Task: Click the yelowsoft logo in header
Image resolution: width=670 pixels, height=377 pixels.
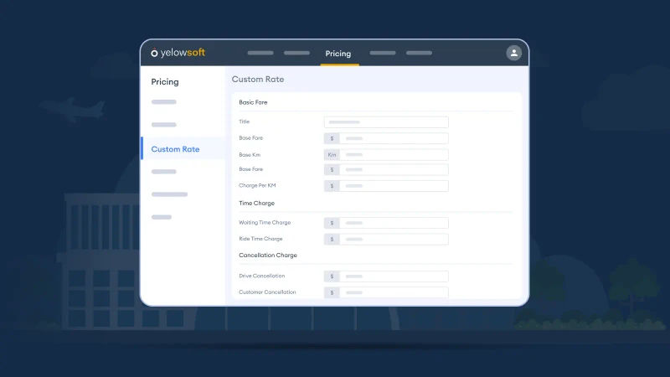Action: (178, 53)
